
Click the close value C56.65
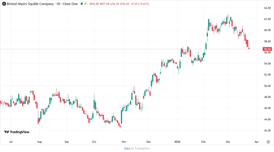[x=125, y=4]
